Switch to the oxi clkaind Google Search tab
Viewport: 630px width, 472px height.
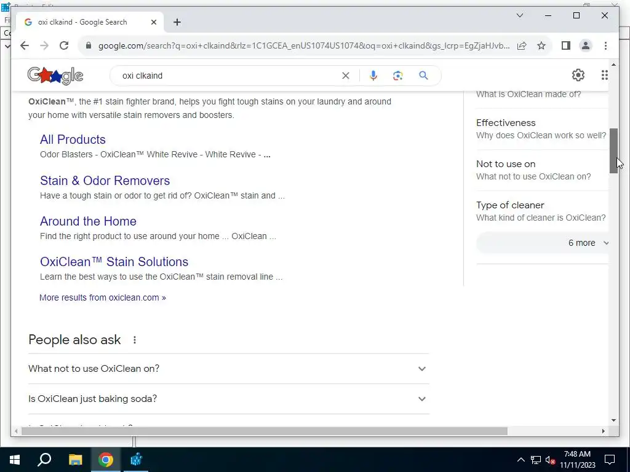point(89,22)
